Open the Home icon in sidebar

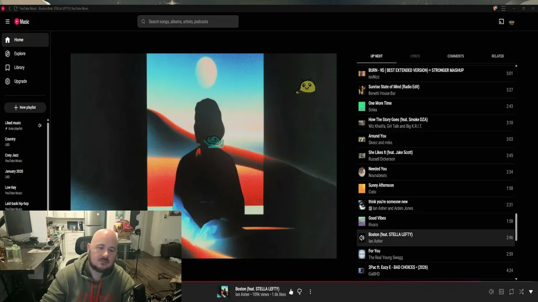click(8, 40)
